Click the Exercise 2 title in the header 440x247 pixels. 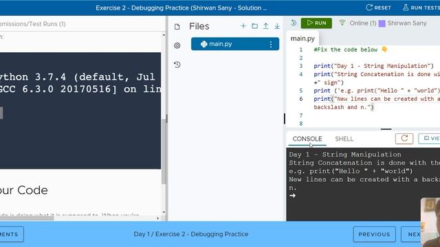click(x=181, y=8)
